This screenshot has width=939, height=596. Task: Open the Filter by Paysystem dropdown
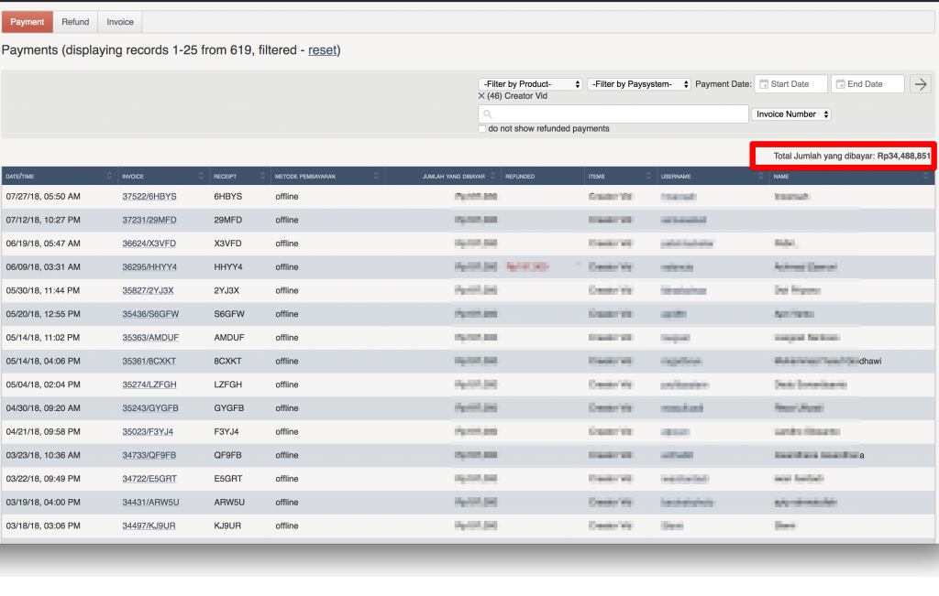click(638, 84)
